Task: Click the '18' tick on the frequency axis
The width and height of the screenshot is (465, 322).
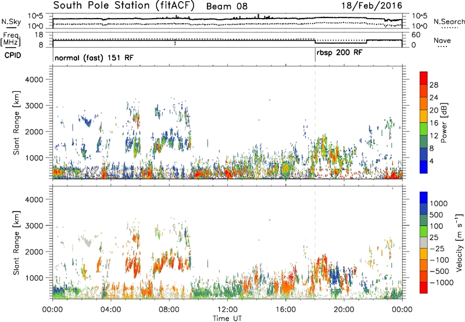Action: (39, 35)
